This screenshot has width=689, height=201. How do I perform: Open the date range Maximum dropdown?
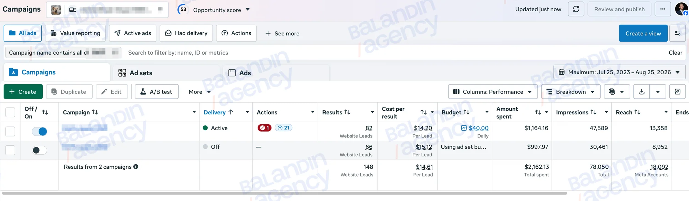click(x=619, y=72)
